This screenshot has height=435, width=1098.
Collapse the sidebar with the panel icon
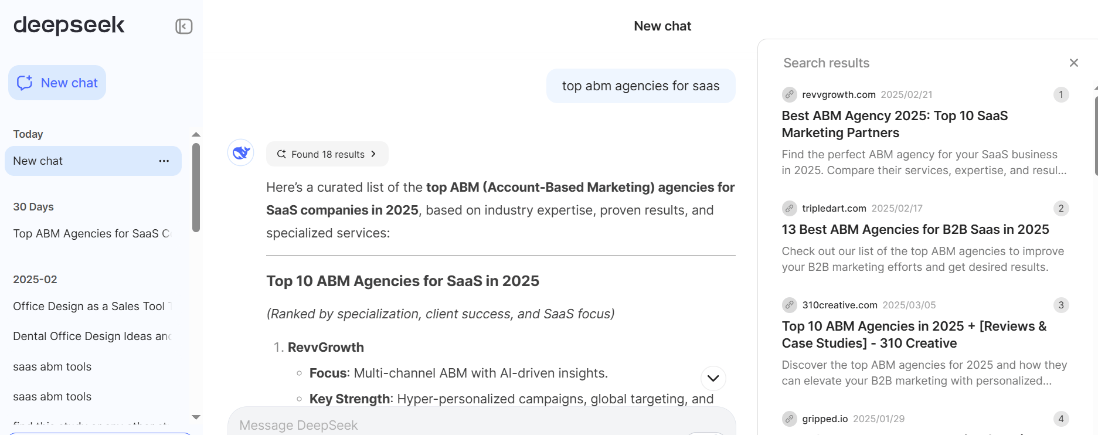click(x=184, y=26)
